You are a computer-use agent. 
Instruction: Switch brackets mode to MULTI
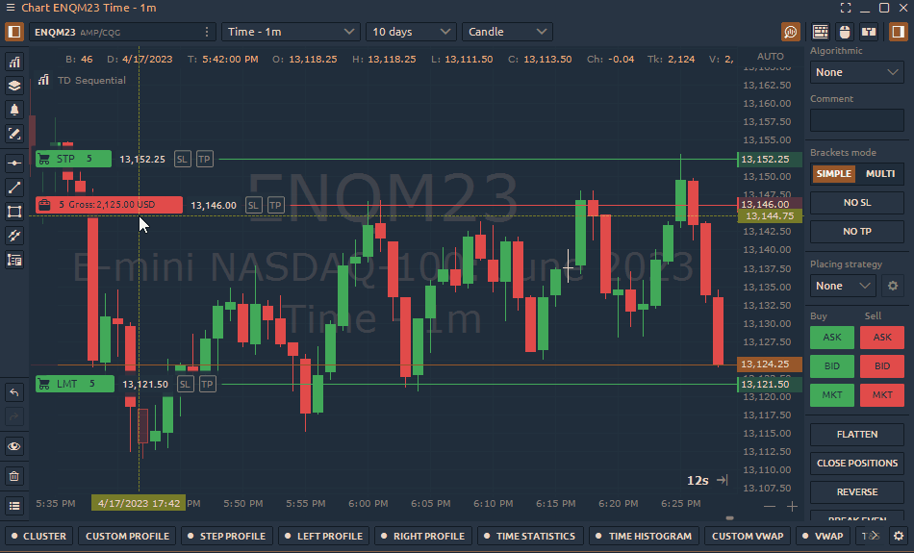coord(879,174)
